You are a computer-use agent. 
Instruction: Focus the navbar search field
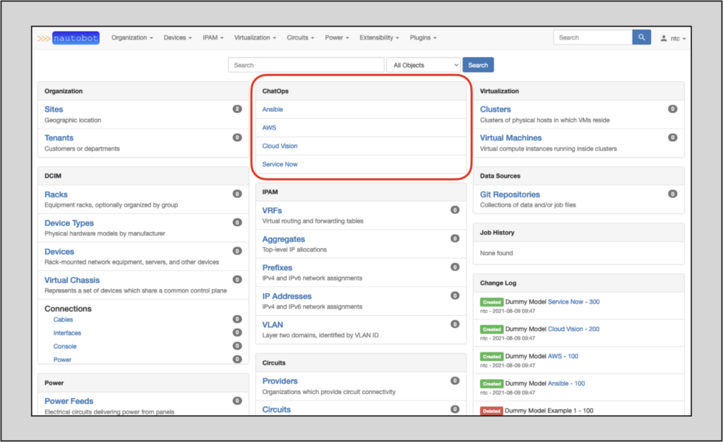[593, 37]
